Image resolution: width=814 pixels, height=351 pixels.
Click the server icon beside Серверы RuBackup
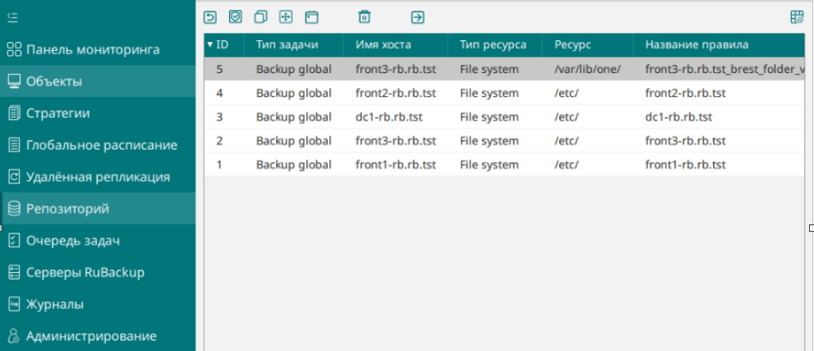[x=14, y=272]
